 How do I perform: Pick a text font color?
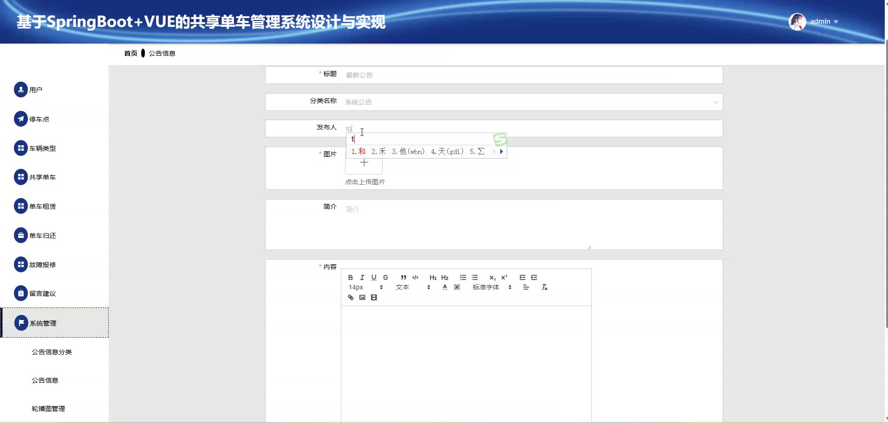[445, 287]
